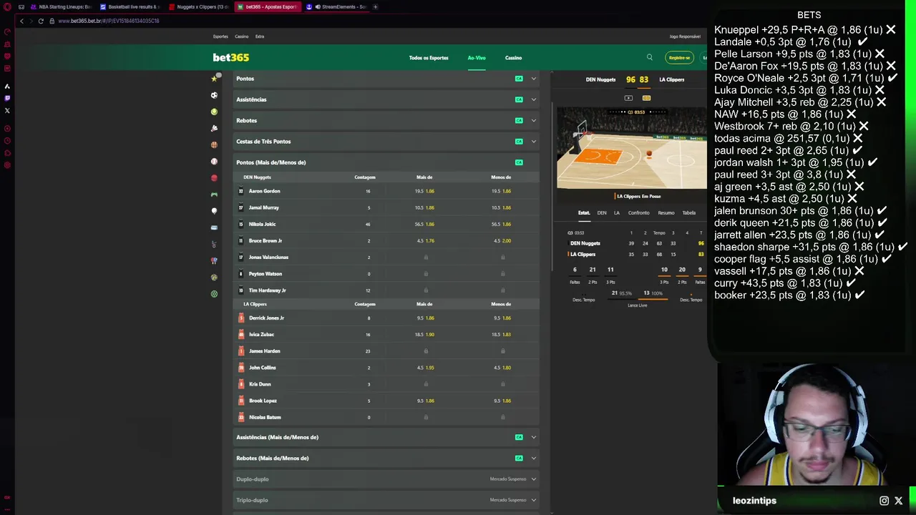Bet Jamal Murray under 10.5 at 1.86

[501, 207]
